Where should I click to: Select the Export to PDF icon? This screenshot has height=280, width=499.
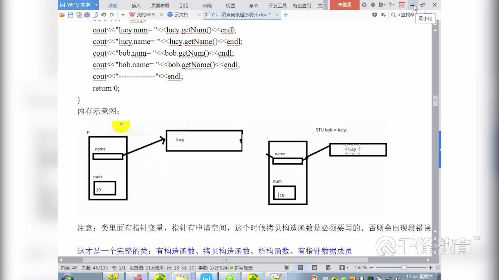(x=79, y=14)
